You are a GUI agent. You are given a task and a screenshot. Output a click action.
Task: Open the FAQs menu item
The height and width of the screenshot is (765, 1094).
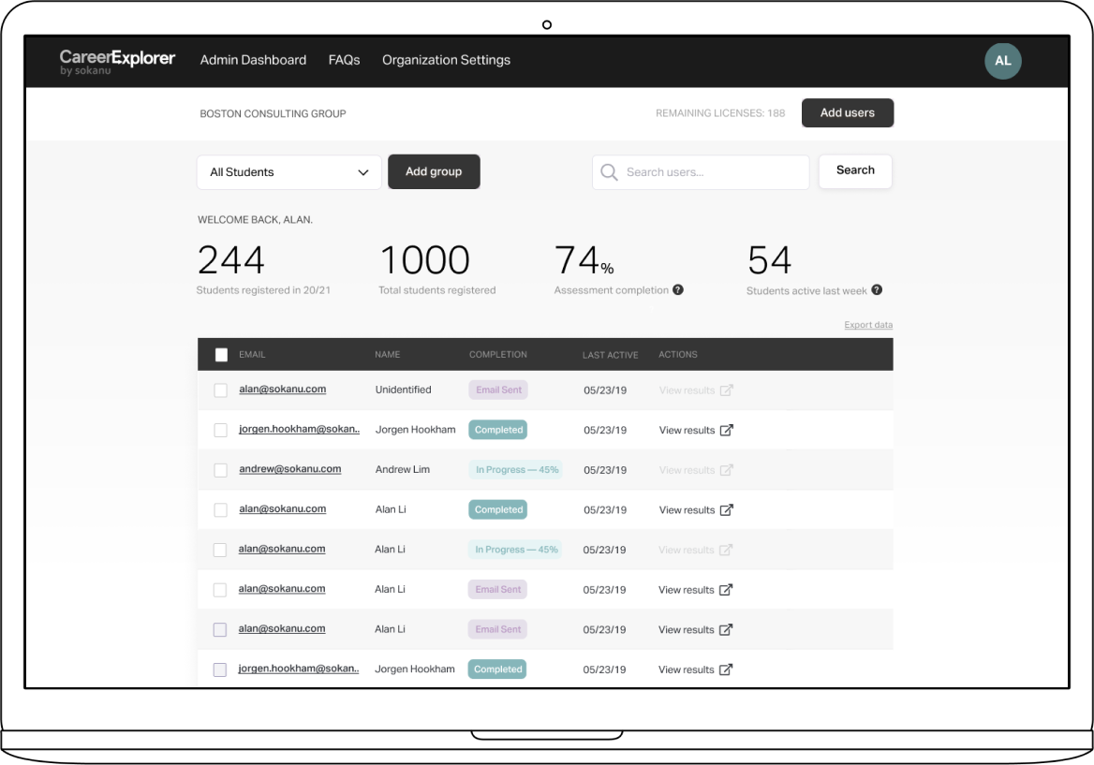coord(344,60)
